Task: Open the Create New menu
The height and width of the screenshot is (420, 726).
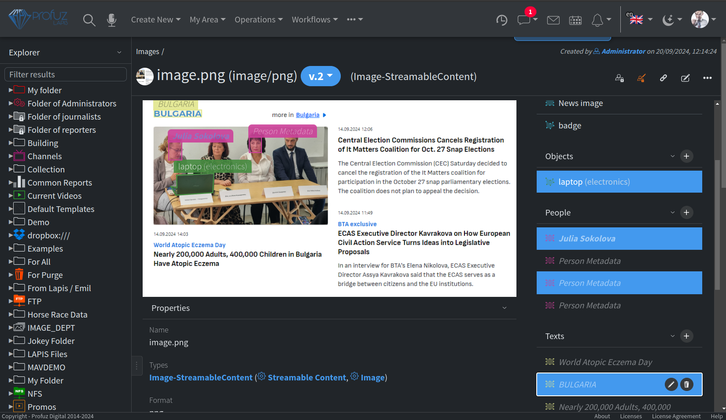Action: (x=156, y=20)
